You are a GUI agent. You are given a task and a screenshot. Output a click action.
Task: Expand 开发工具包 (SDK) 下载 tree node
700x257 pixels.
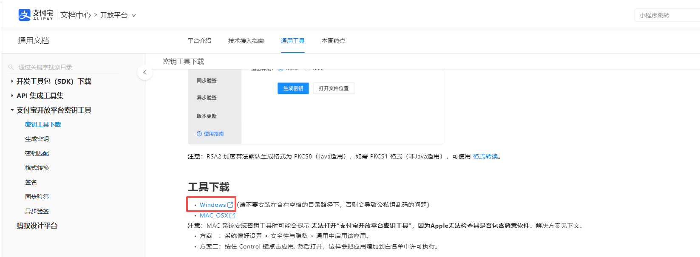pos(12,81)
